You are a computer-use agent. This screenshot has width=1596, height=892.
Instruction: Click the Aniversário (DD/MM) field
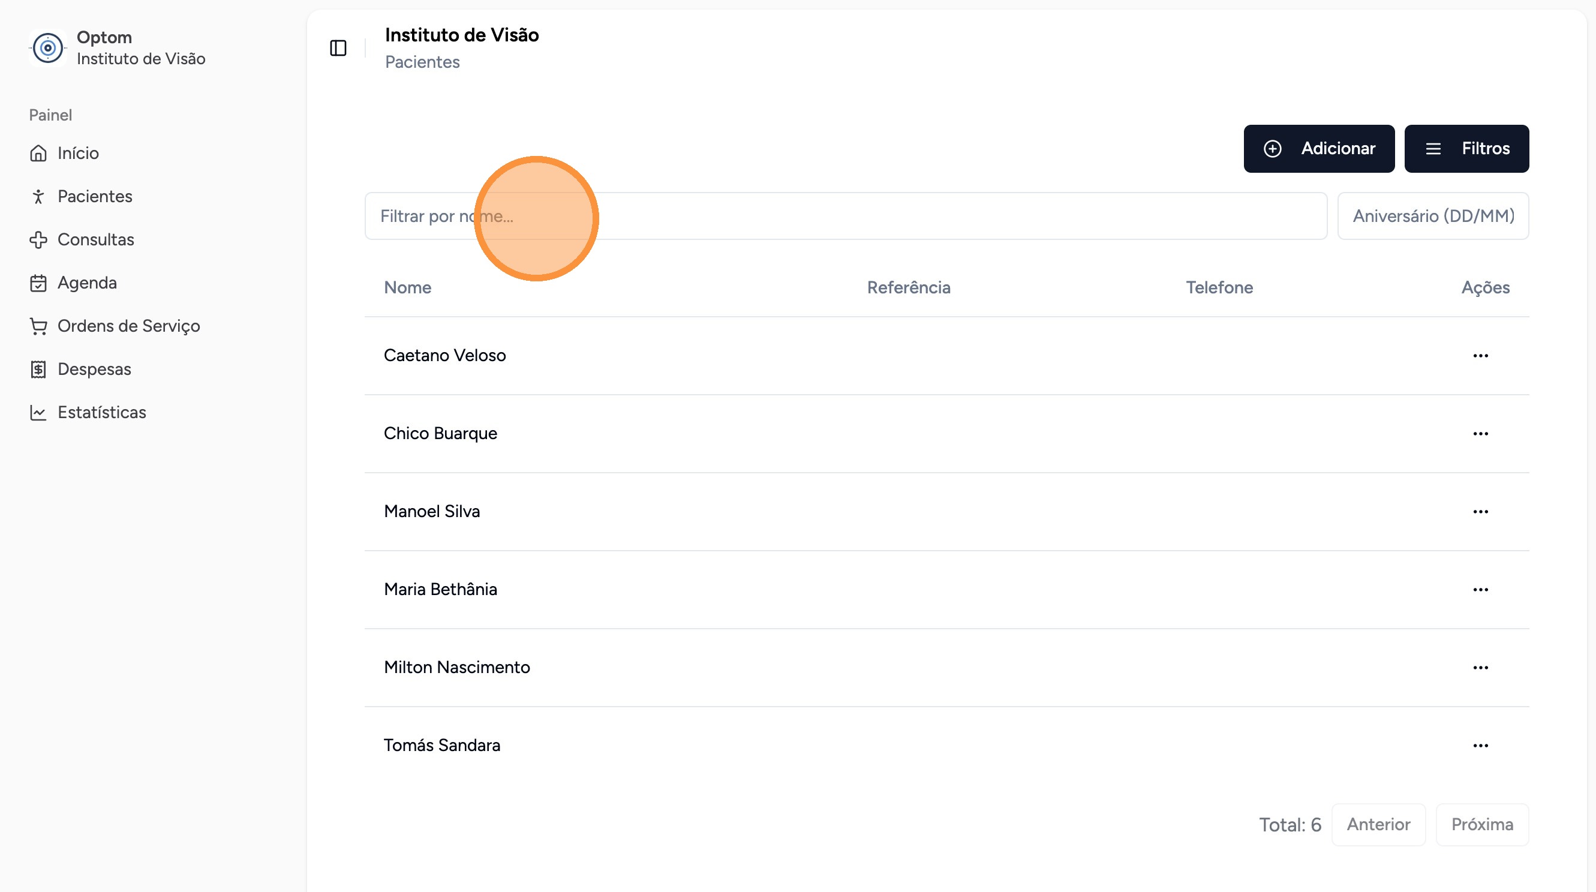pos(1432,216)
